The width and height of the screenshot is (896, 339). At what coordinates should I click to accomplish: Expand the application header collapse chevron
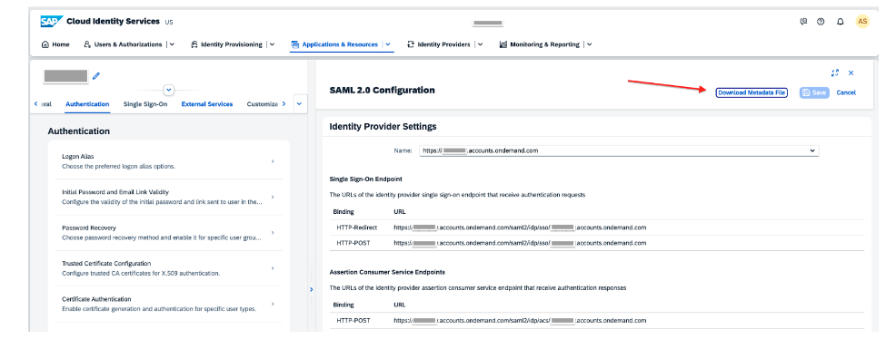tap(169, 90)
